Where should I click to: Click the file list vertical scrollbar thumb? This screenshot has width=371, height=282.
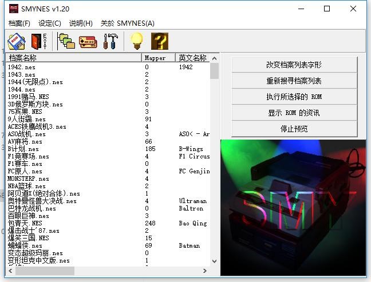click(x=215, y=71)
